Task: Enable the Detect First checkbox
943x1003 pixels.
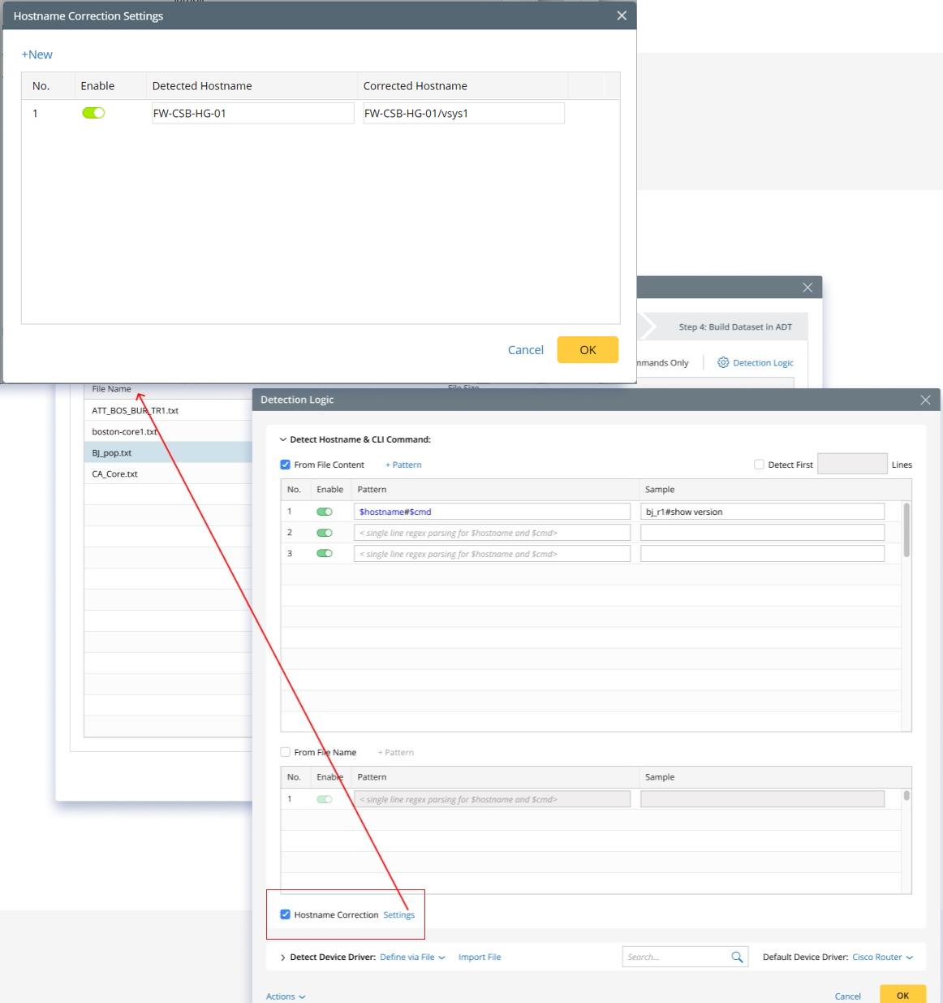Action: 759,465
